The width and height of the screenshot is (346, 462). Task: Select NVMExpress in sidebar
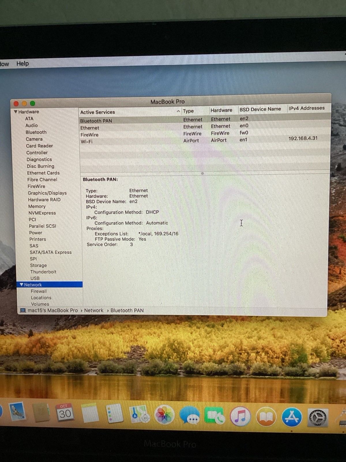(x=42, y=213)
